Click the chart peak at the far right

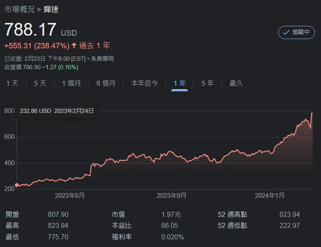312,113
